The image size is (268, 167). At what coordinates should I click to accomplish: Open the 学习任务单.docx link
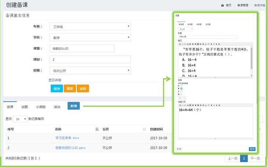tap(67, 138)
